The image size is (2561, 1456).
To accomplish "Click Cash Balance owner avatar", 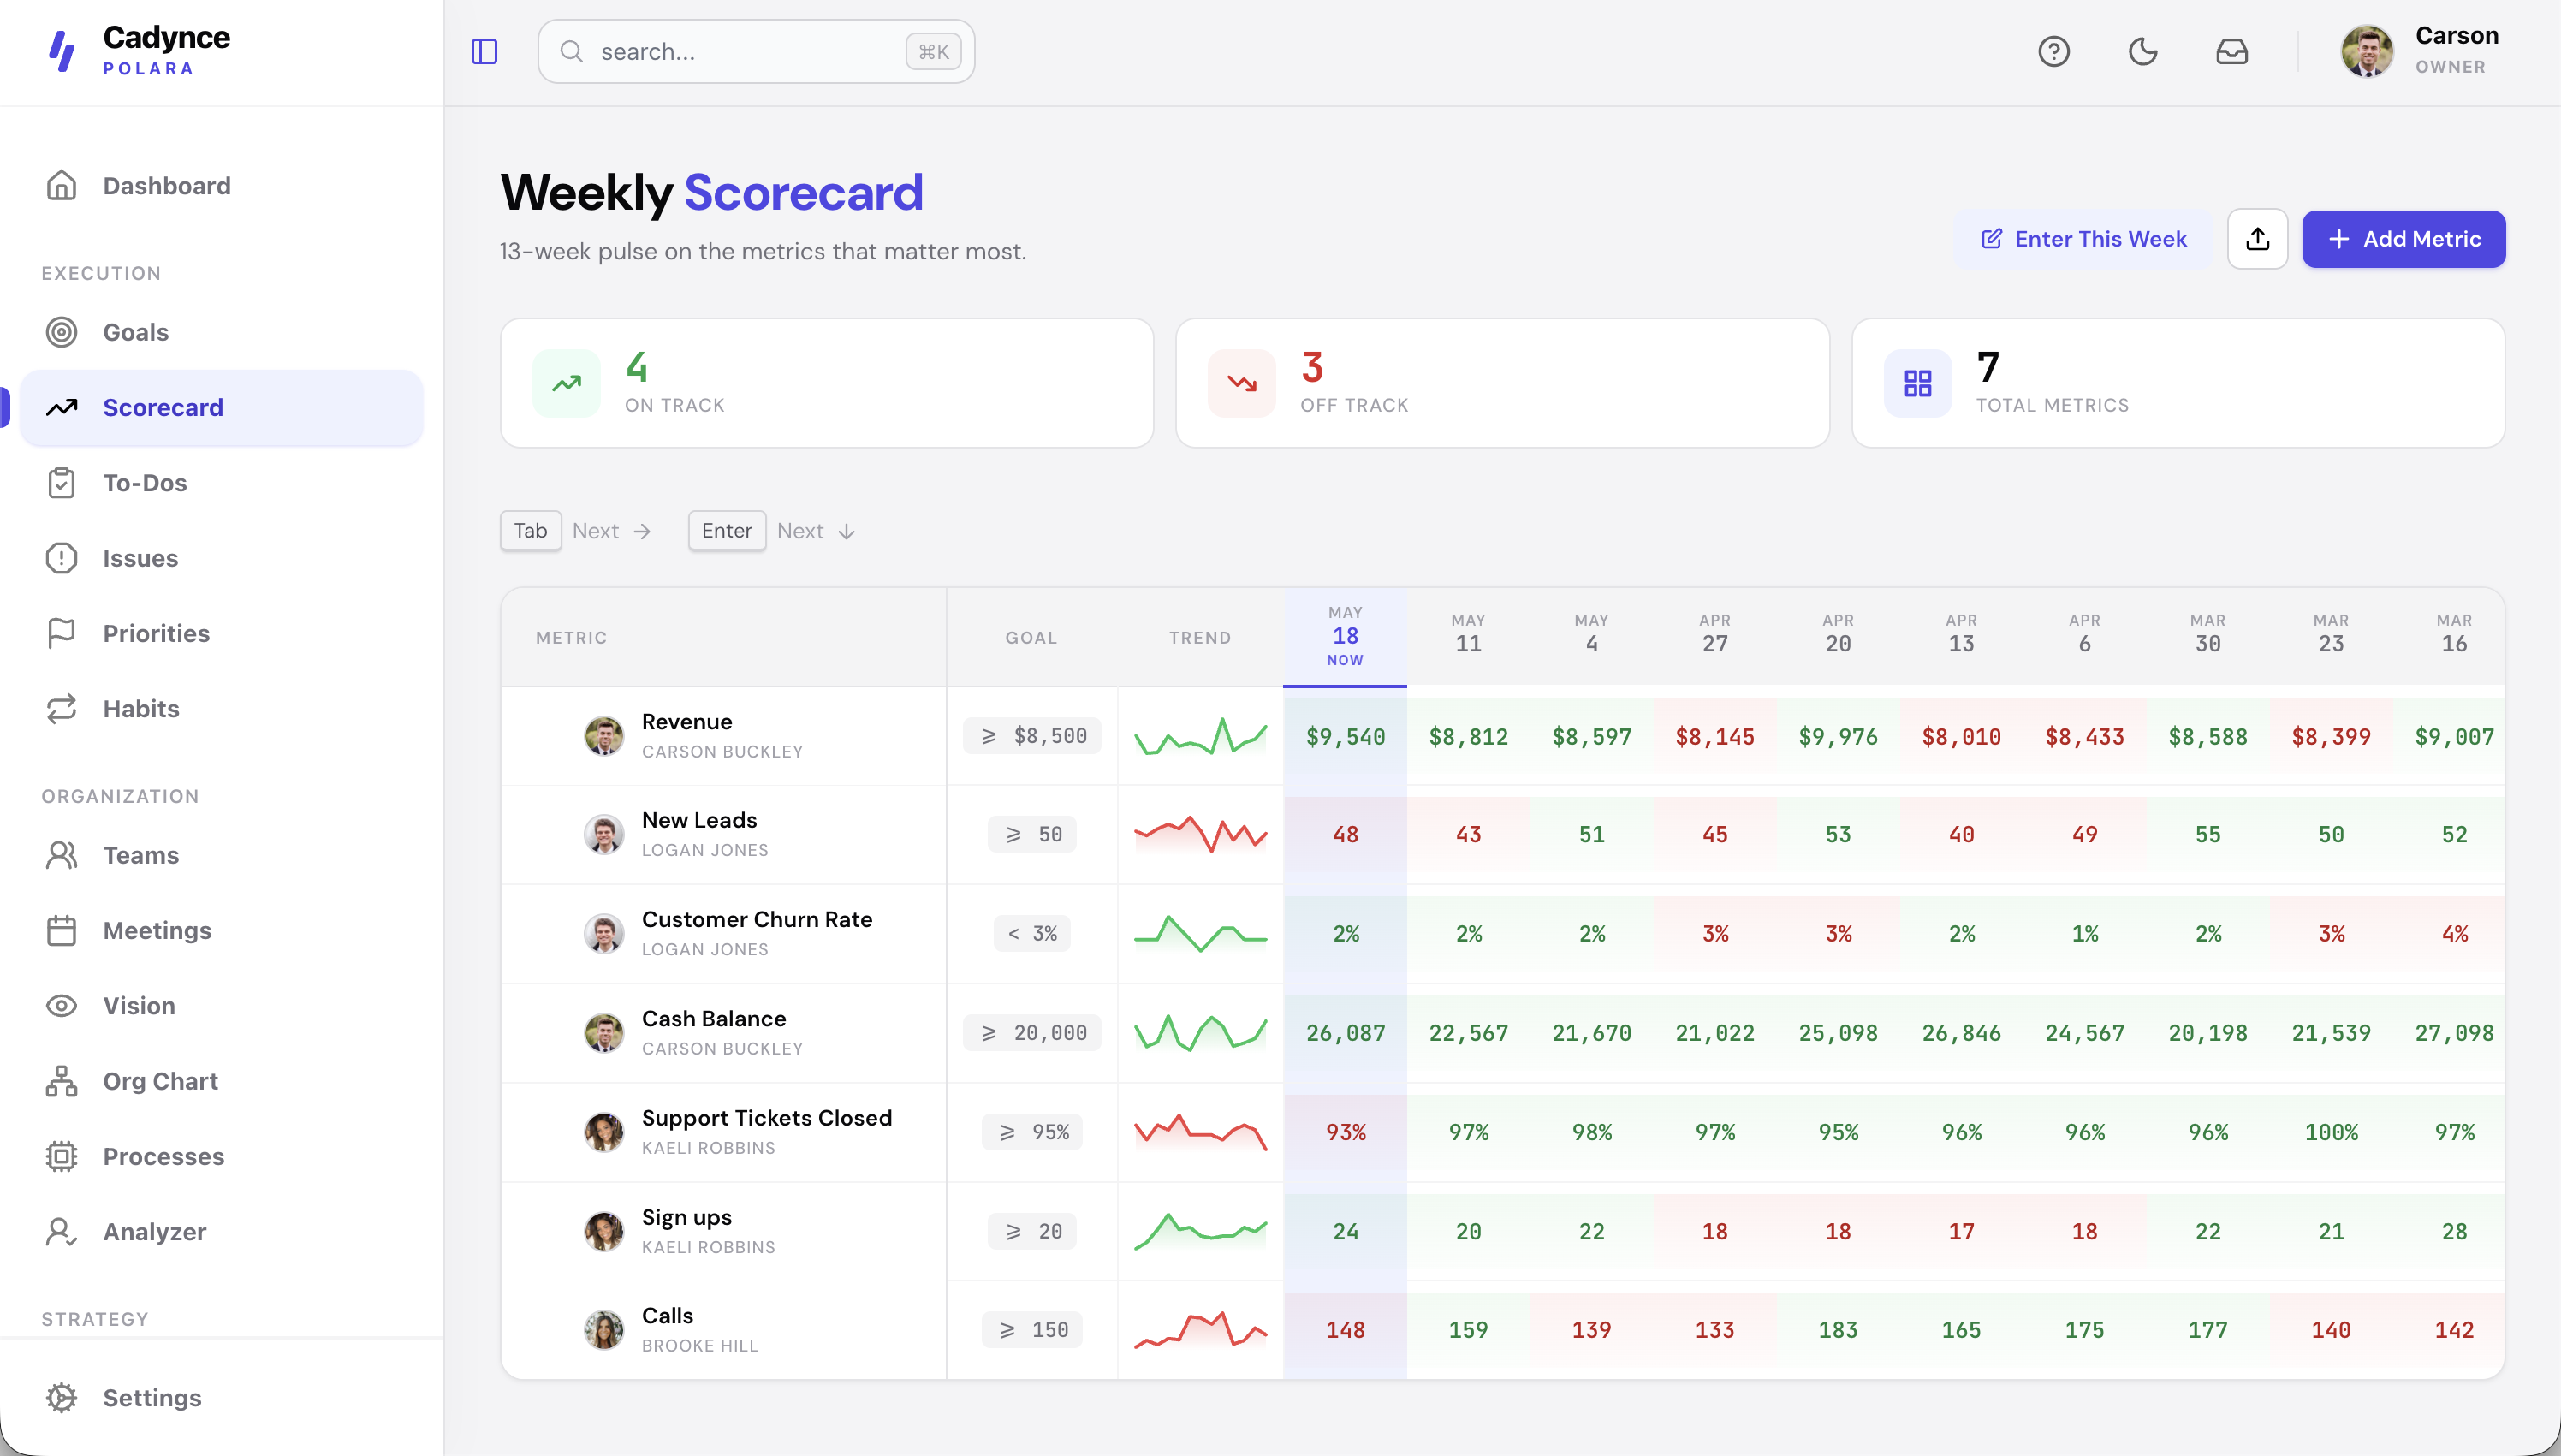I will tap(604, 1033).
